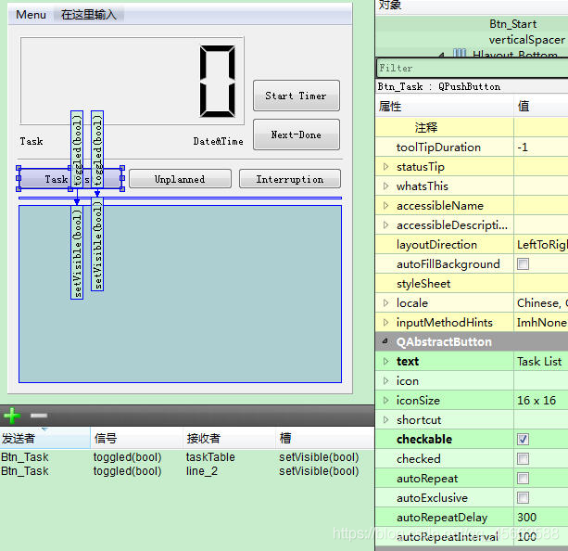Select the Unplanned button on the form

pos(180,179)
